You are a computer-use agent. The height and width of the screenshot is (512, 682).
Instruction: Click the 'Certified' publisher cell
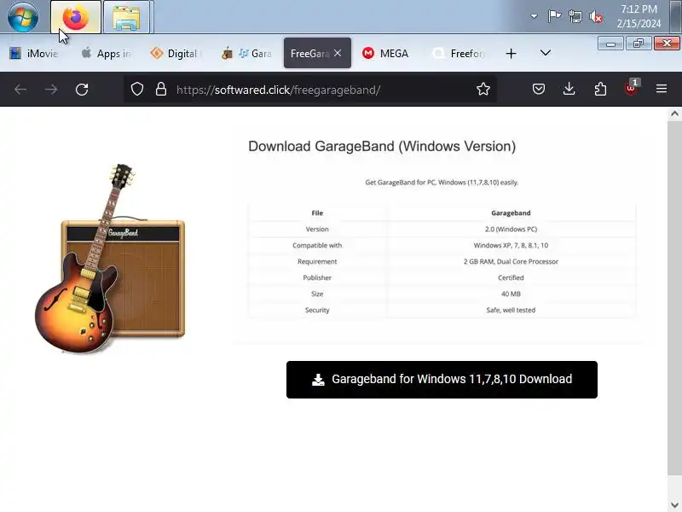click(511, 277)
